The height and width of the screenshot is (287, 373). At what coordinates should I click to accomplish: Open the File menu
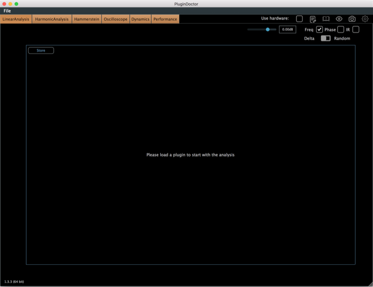[7, 11]
